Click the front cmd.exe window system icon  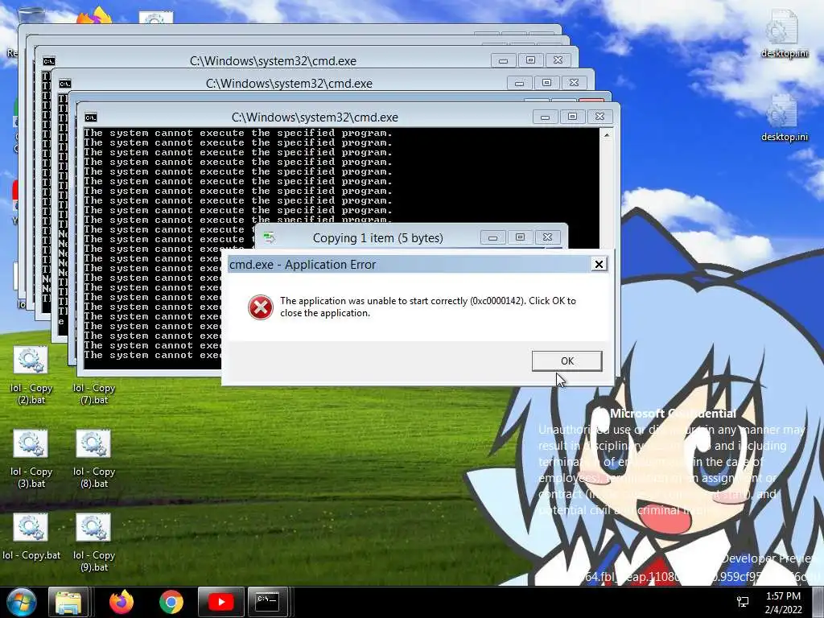click(x=91, y=117)
